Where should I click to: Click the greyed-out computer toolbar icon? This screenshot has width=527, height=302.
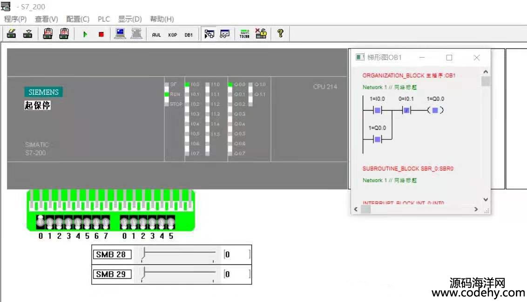tap(136, 34)
